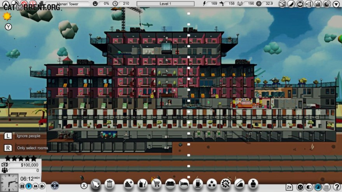Set game speed to normal play
Image resolution: width=342 pixels, height=192 pixels.
[29, 186]
